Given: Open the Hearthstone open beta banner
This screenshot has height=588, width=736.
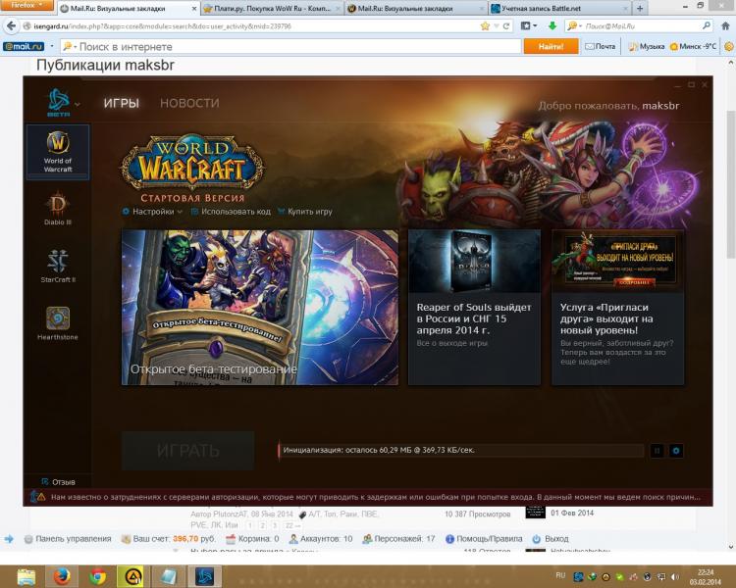Looking at the screenshot, I should 260,307.
